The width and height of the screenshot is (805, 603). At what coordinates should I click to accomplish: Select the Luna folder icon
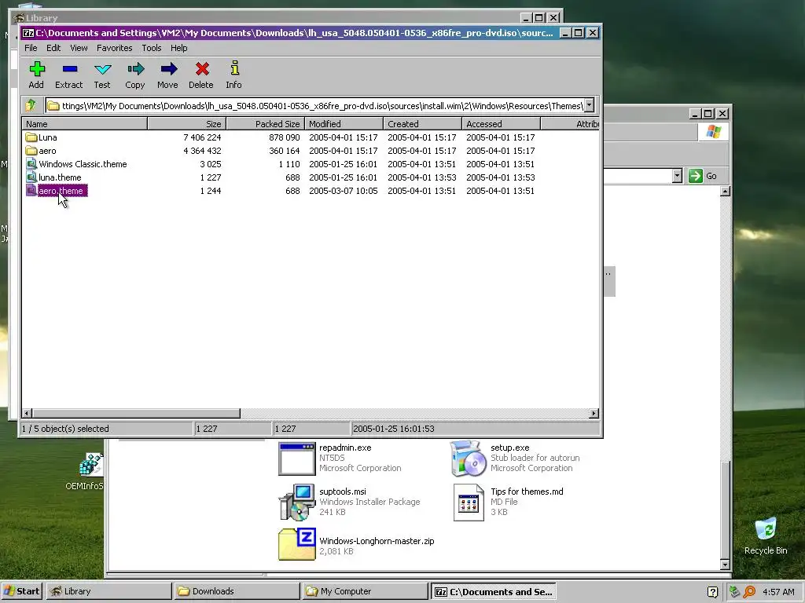coord(31,137)
